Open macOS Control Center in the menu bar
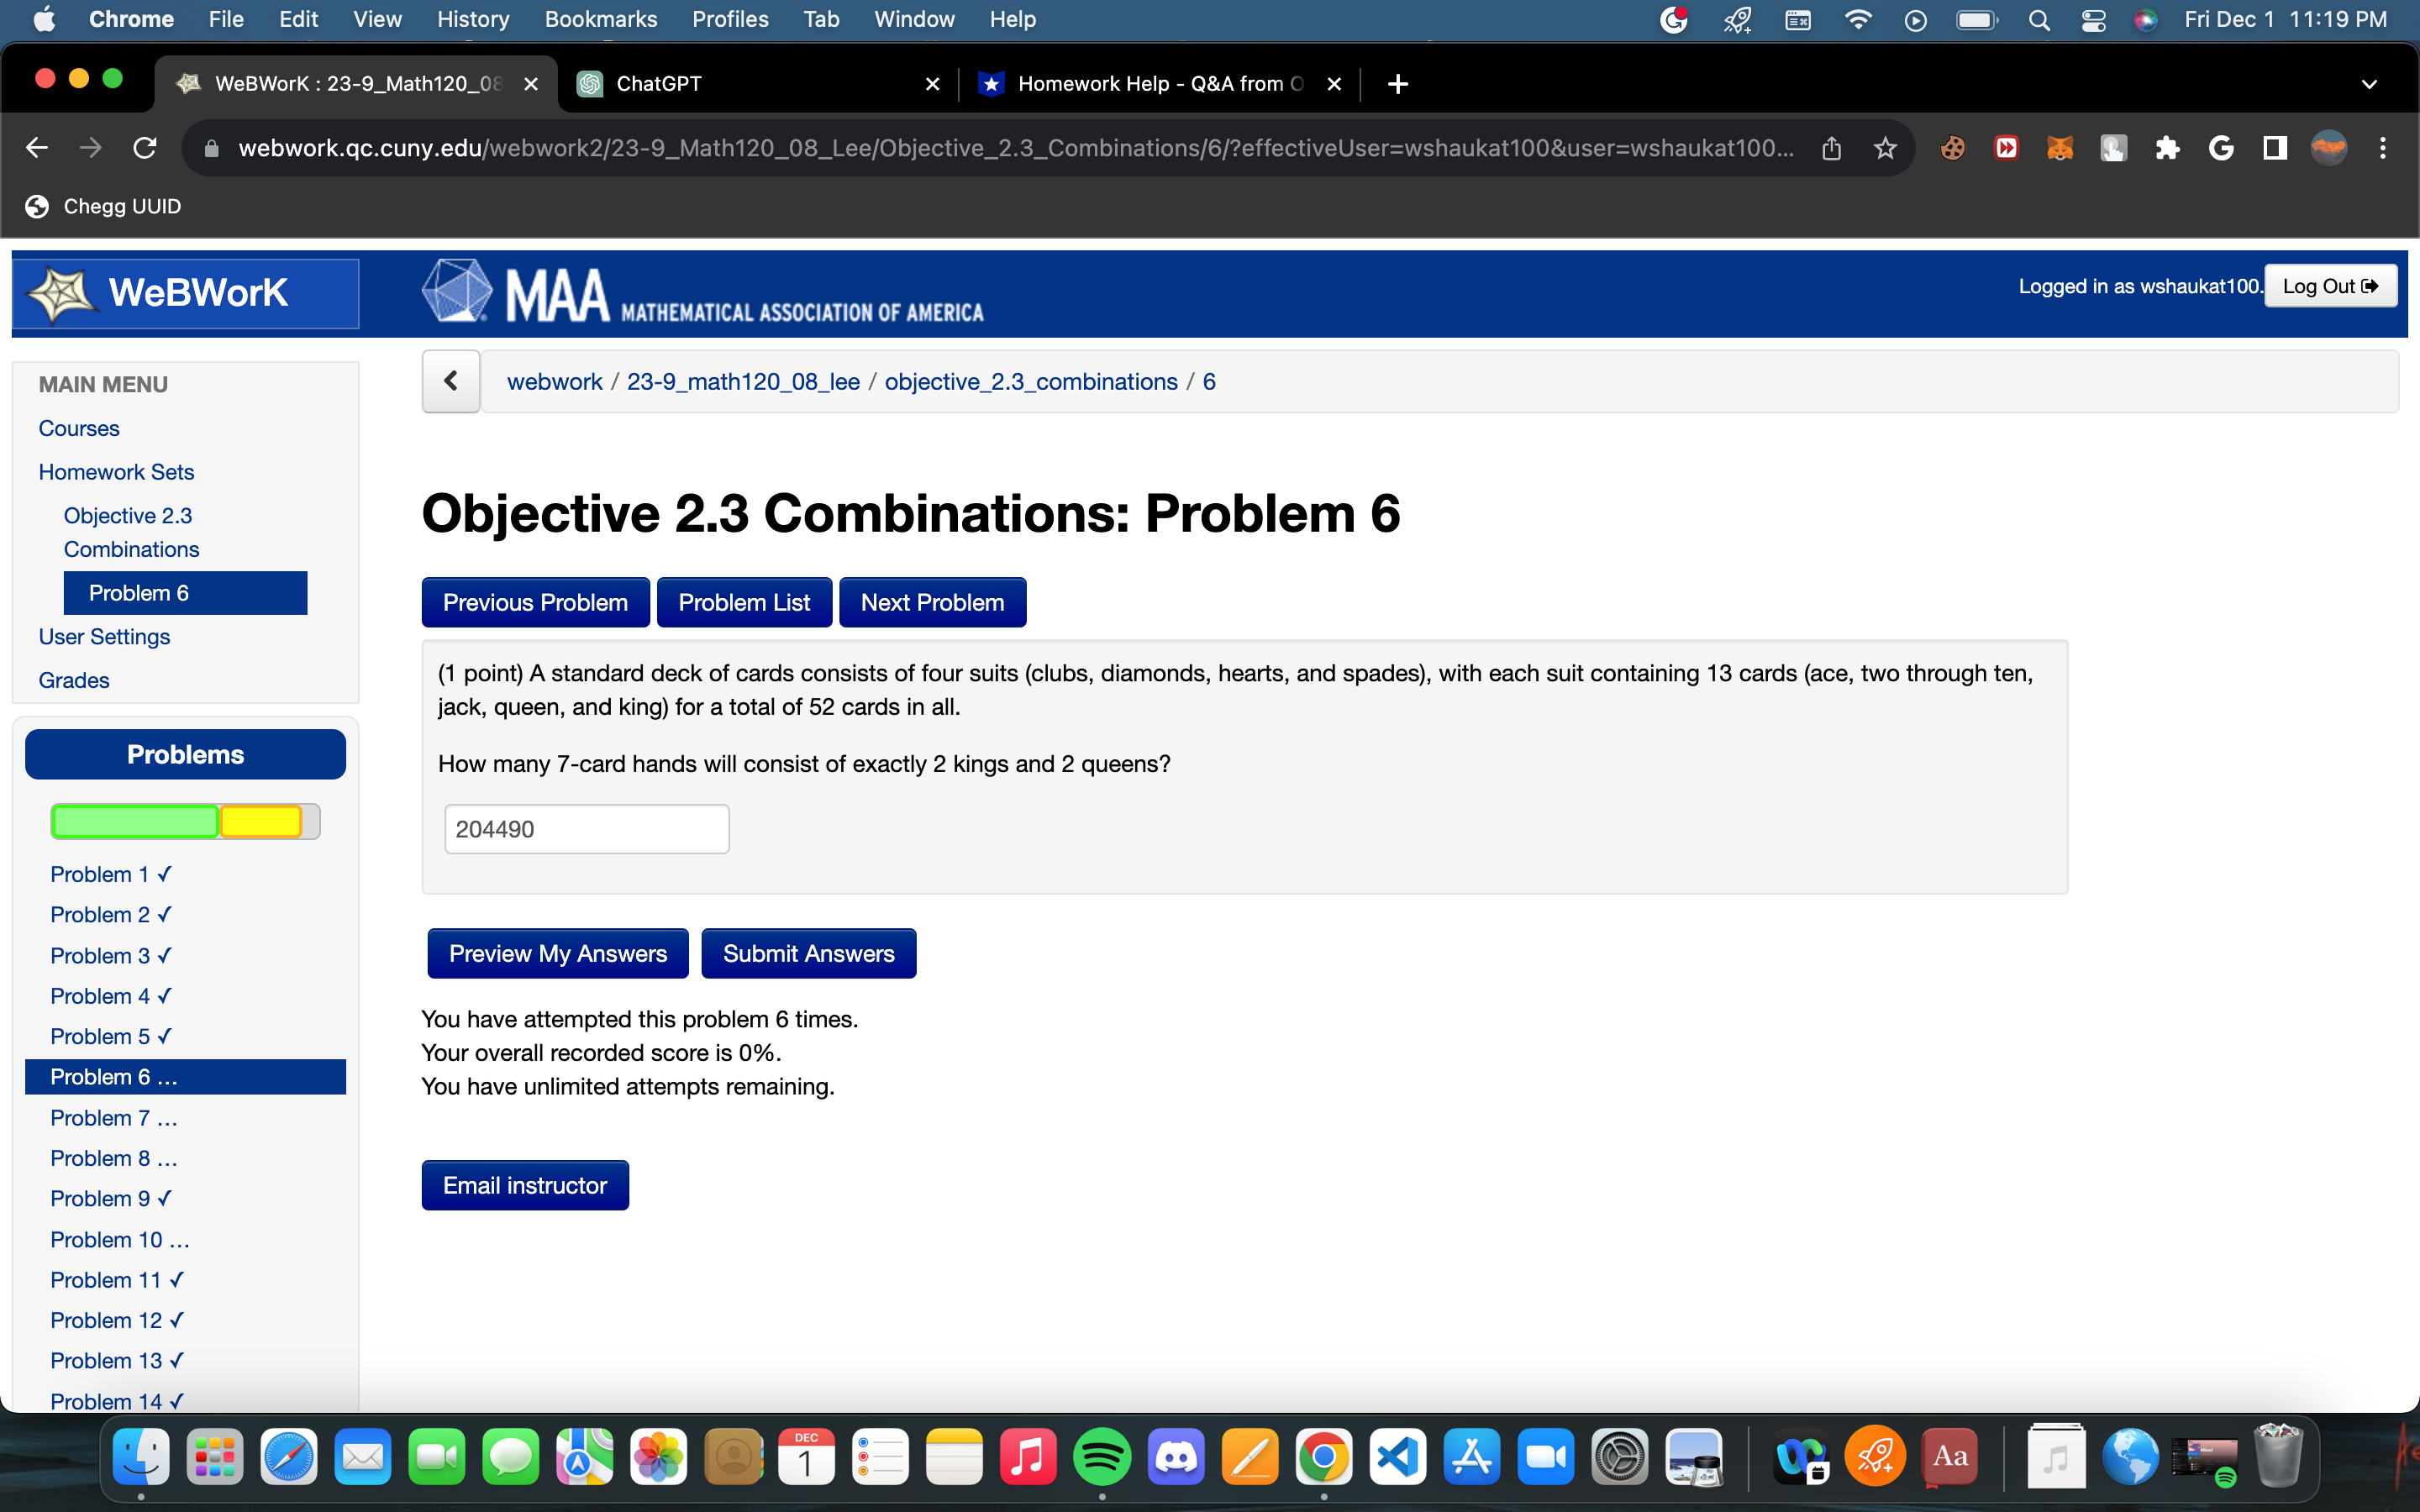This screenshot has width=2420, height=1512. 2093,20
